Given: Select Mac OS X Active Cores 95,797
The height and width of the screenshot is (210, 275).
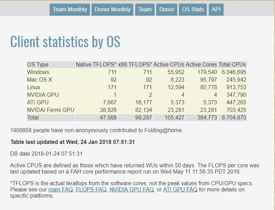Looking at the screenshot, I should click(x=209, y=80).
